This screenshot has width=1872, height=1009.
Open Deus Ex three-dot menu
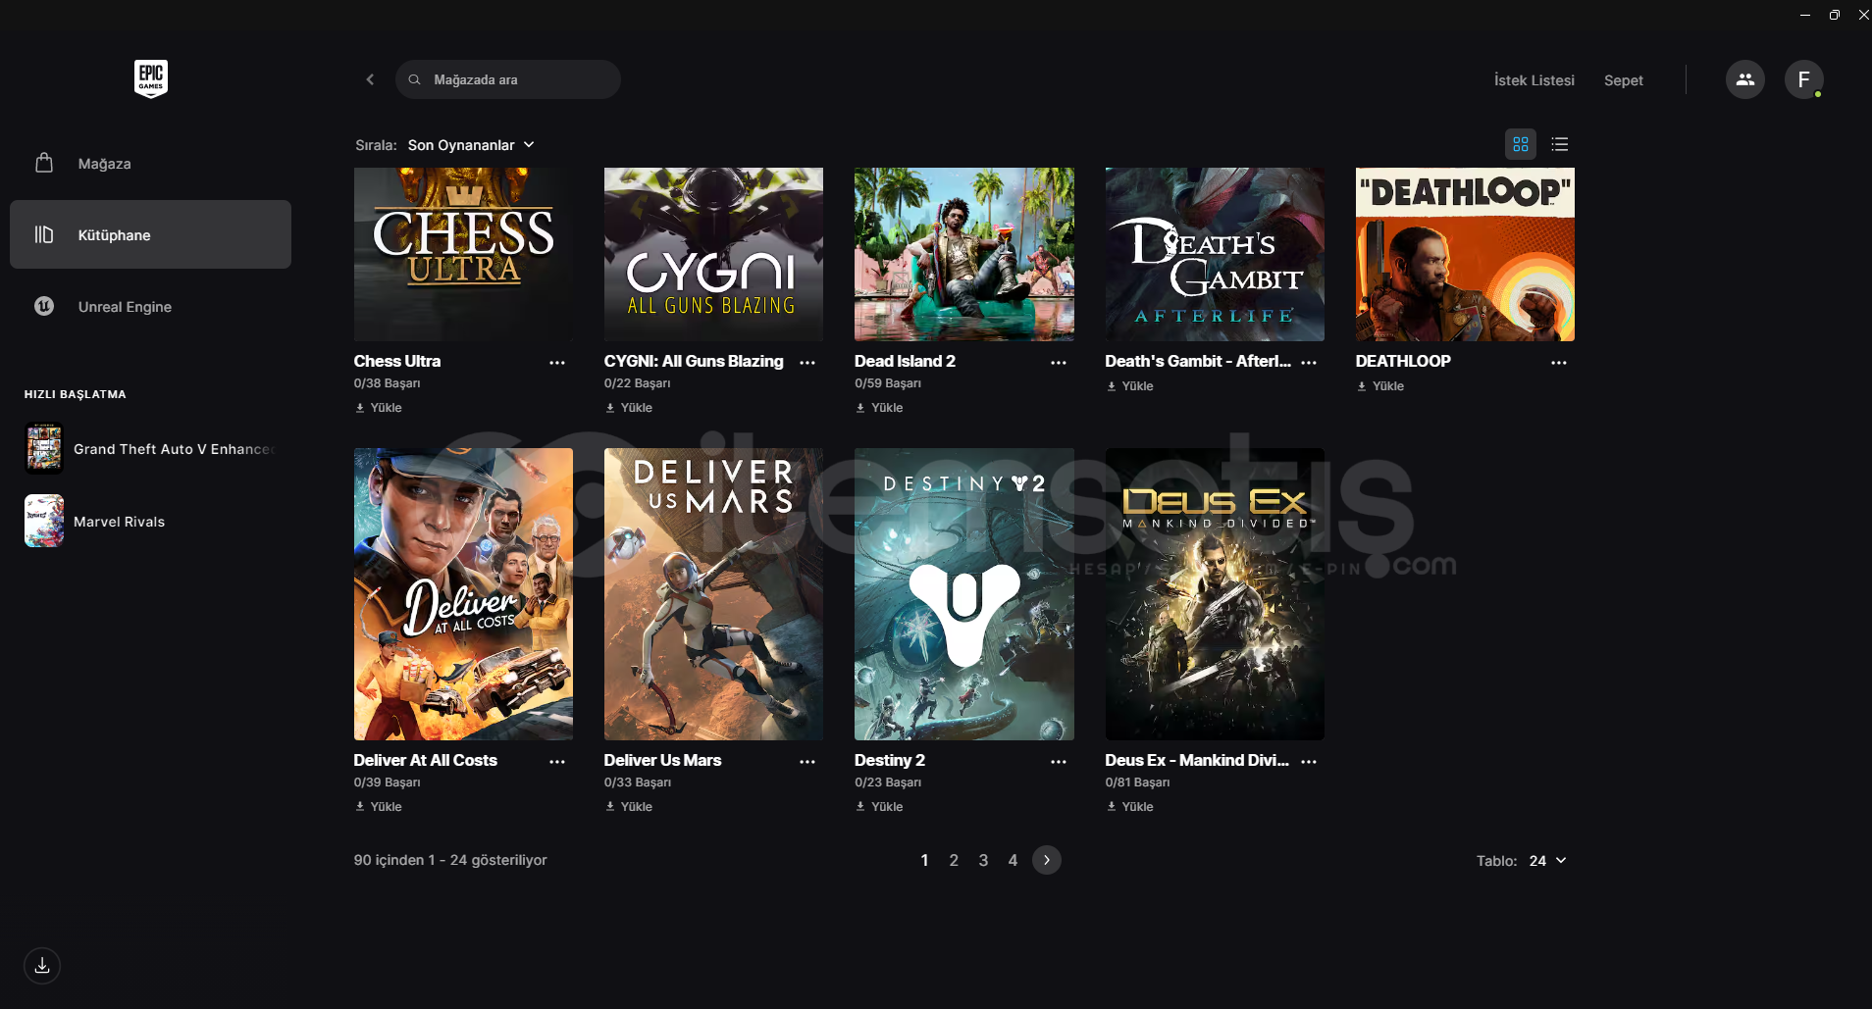(1309, 762)
